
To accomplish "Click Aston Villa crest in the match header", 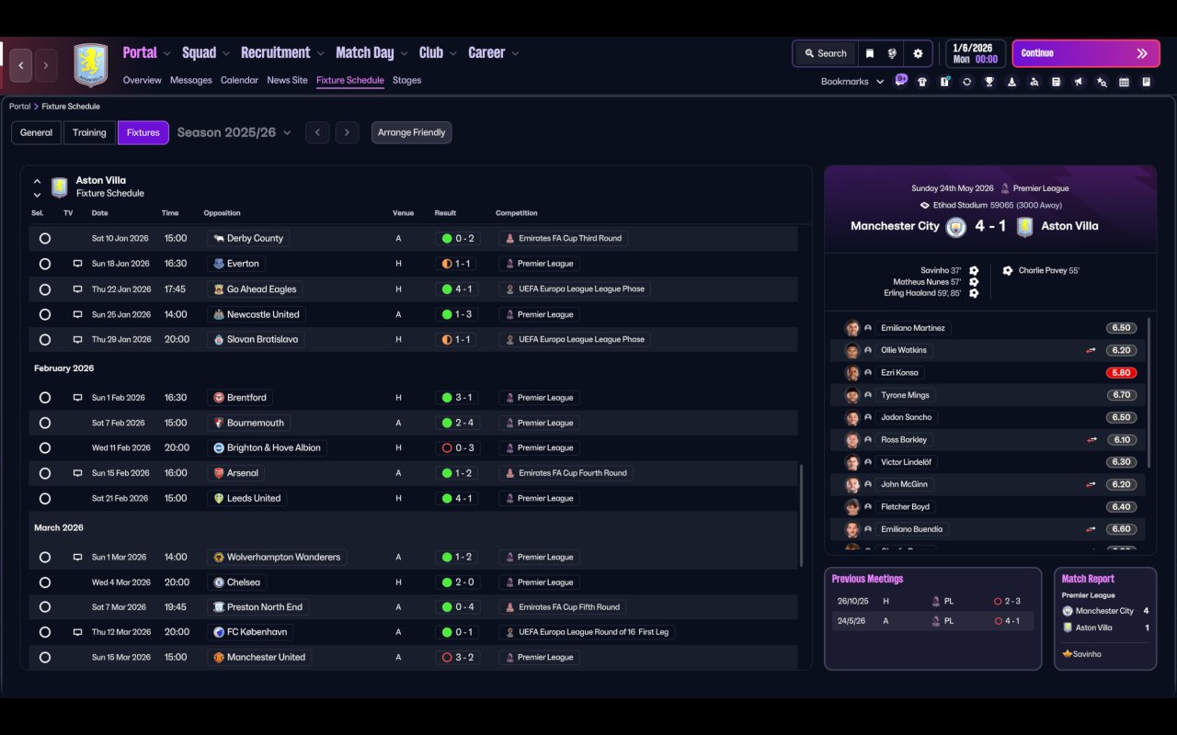I will point(1024,226).
